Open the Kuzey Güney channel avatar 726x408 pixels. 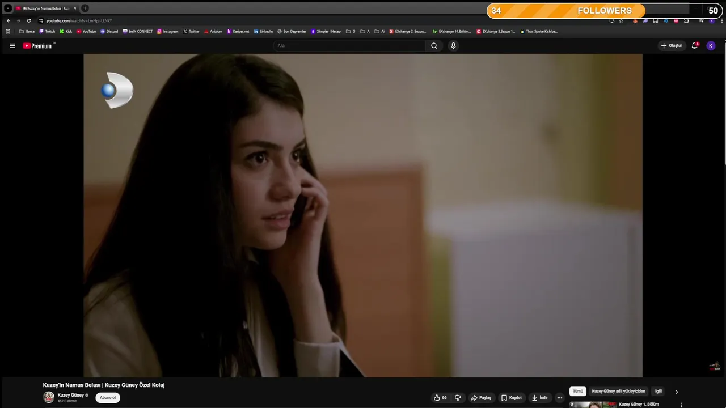(49, 397)
